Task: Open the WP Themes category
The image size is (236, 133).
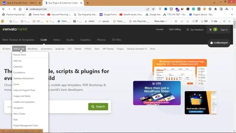Action: 108,49
